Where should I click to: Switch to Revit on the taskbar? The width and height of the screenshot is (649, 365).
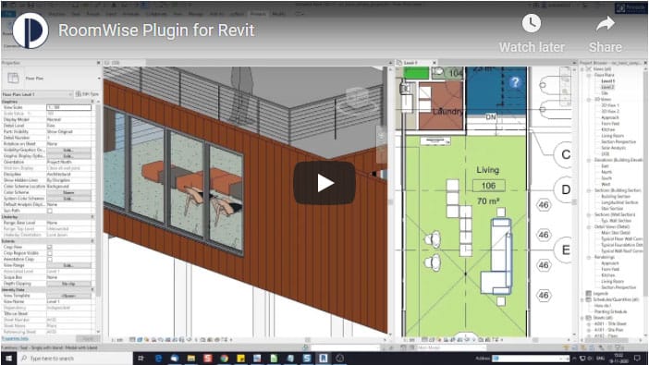pyautogui.click(x=324, y=358)
